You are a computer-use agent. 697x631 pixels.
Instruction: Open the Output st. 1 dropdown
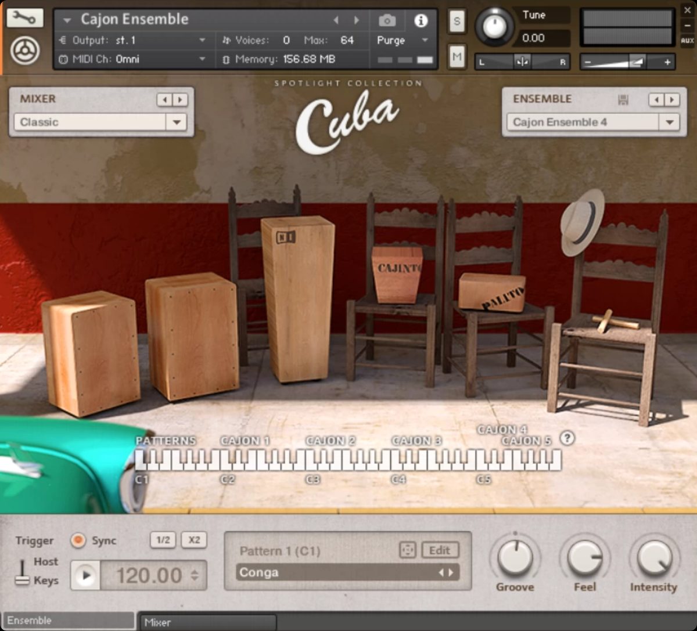tap(133, 40)
